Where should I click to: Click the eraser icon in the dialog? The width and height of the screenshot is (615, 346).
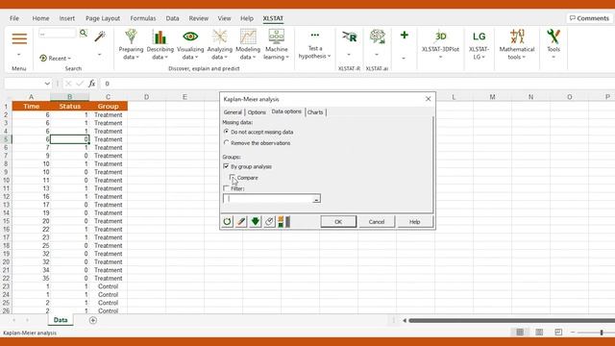click(241, 222)
